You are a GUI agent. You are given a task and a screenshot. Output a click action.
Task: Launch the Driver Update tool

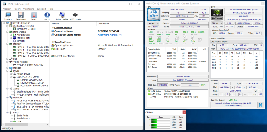point(62,16)
